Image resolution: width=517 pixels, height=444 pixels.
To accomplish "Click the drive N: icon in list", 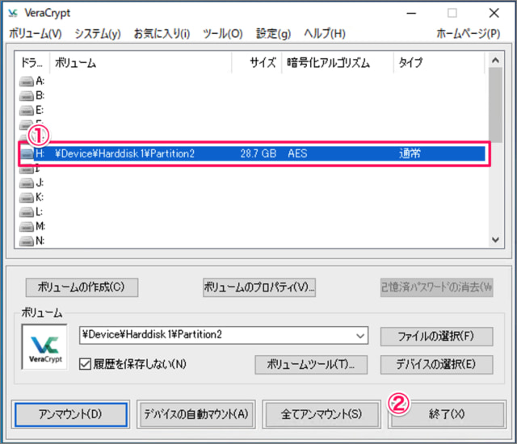I will click(26, 241).
